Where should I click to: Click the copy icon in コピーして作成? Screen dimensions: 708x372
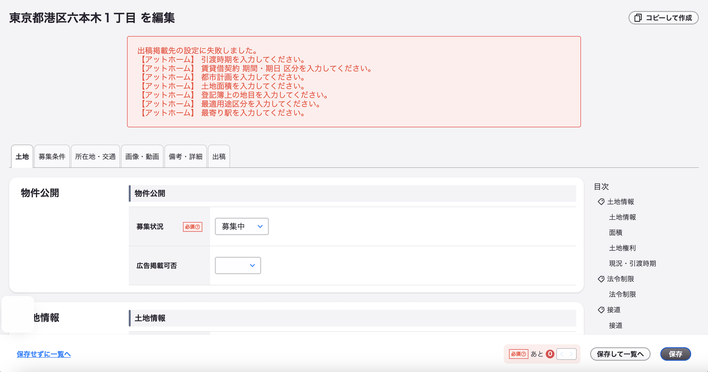[x=638, y=18]
